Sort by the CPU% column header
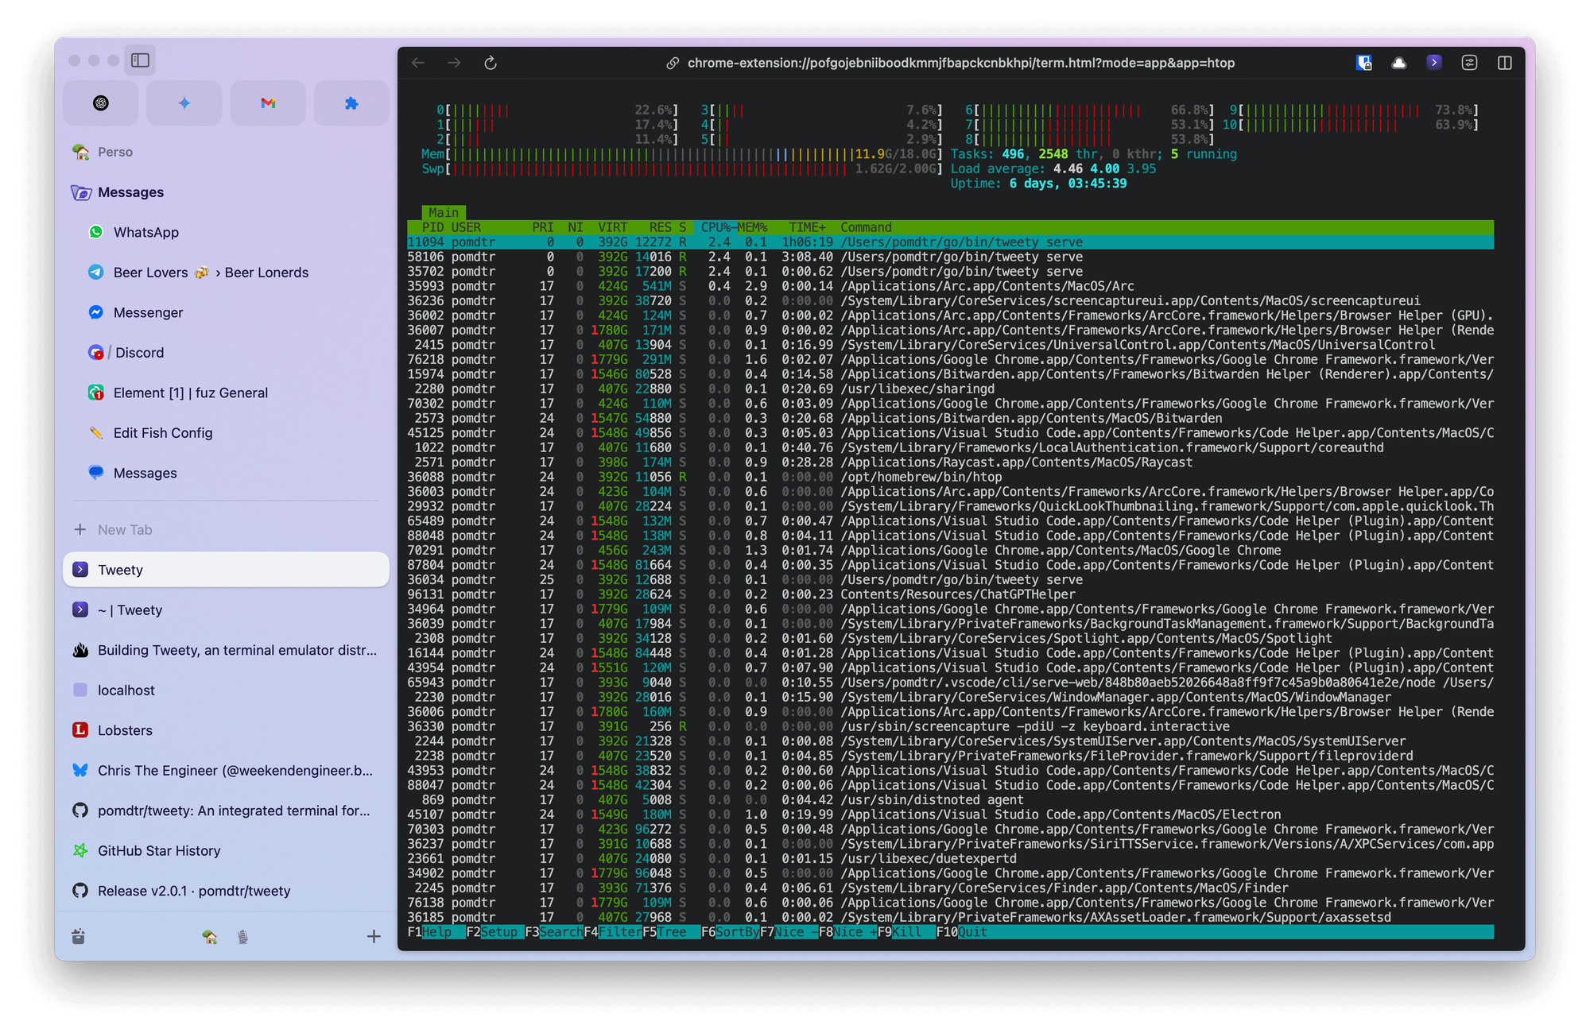Screen dimensions: 1590x1033 (x=715, y=227)
